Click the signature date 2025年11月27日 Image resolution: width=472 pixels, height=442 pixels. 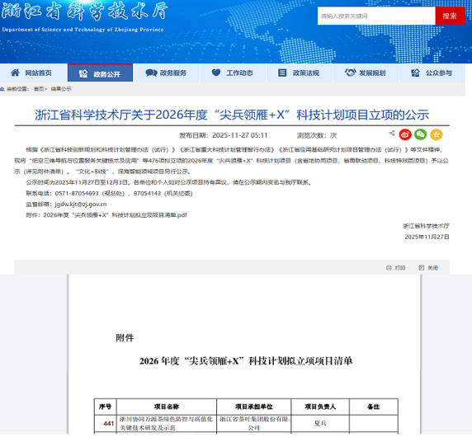click(427, 237)
